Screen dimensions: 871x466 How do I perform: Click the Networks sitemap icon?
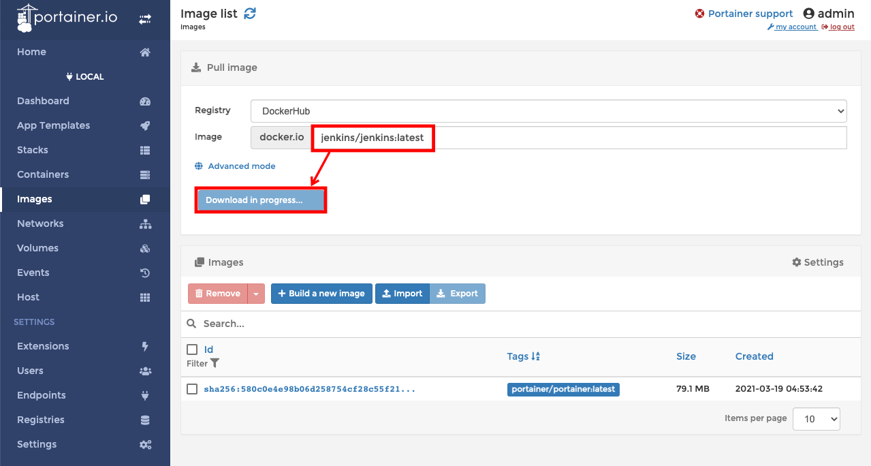point(145,223)
